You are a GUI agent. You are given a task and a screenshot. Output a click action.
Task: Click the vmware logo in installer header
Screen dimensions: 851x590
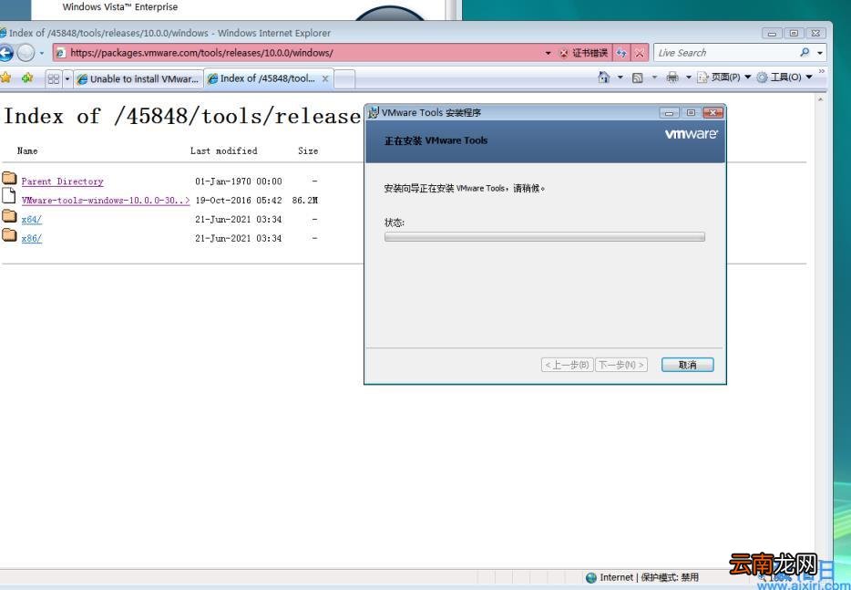coord(691,134)
